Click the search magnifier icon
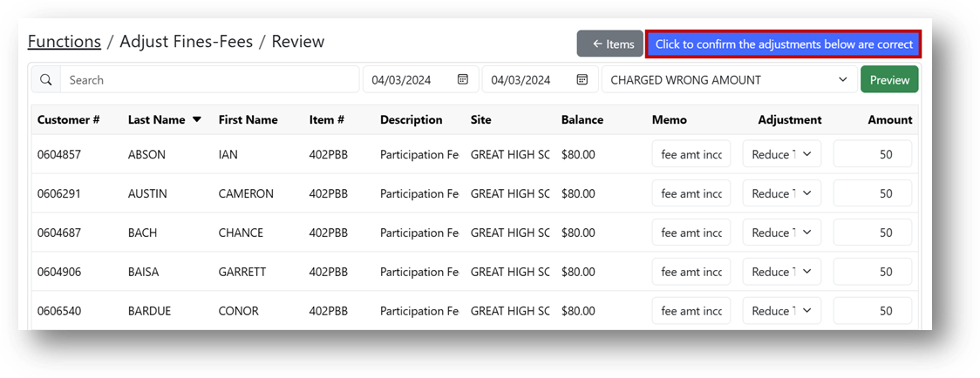 (45, 80)
